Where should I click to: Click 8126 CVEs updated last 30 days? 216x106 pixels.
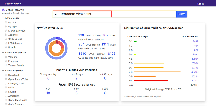[112, 54]
